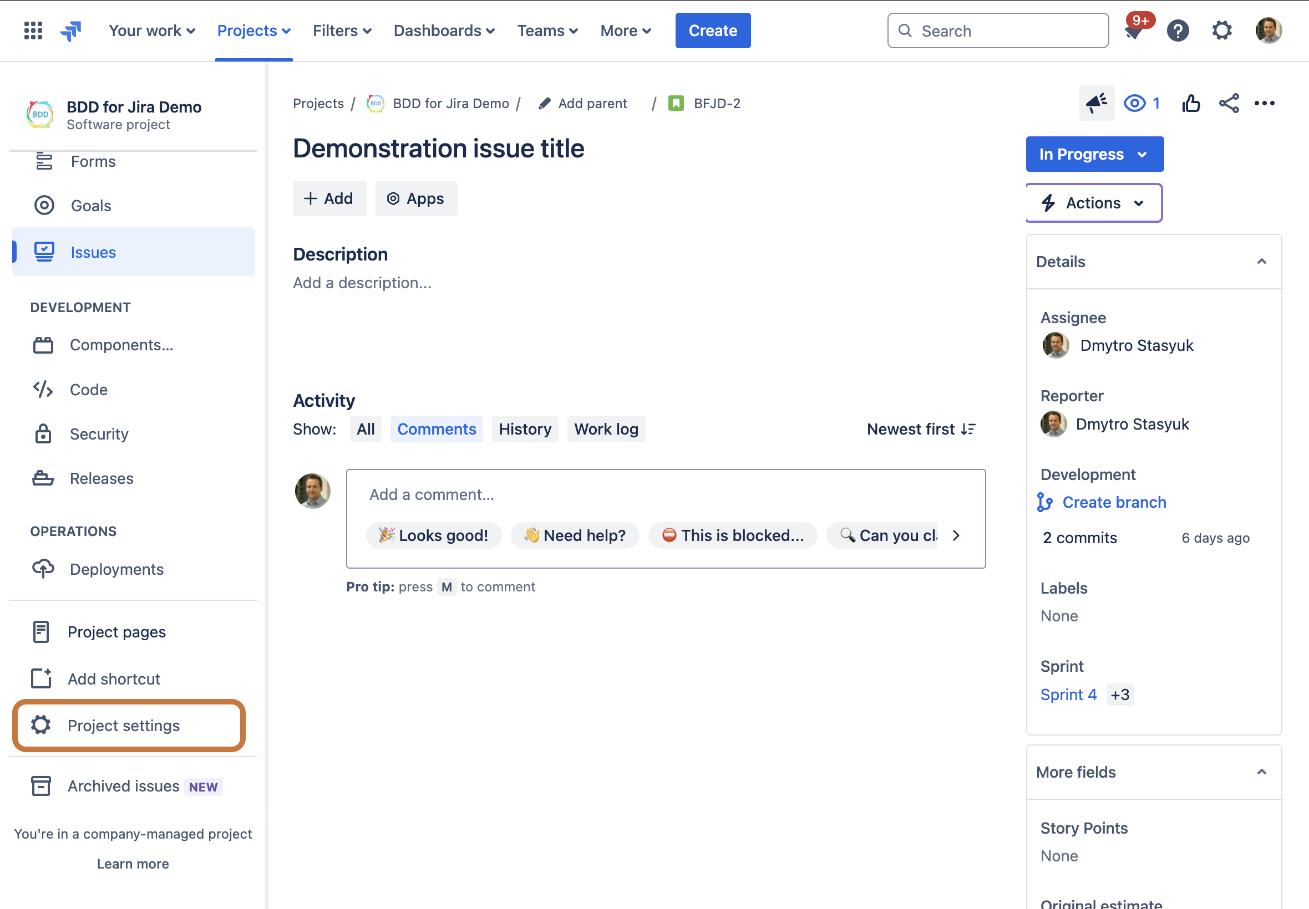Open the Dashboards dropdown menu

(444, 30)
